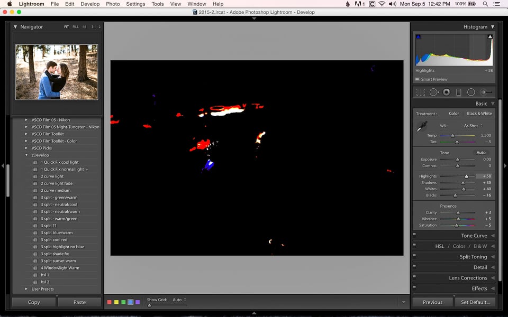Click the Highlights slider handle
The width and height of the screenshot is (508, 317).
click(467, 176)
